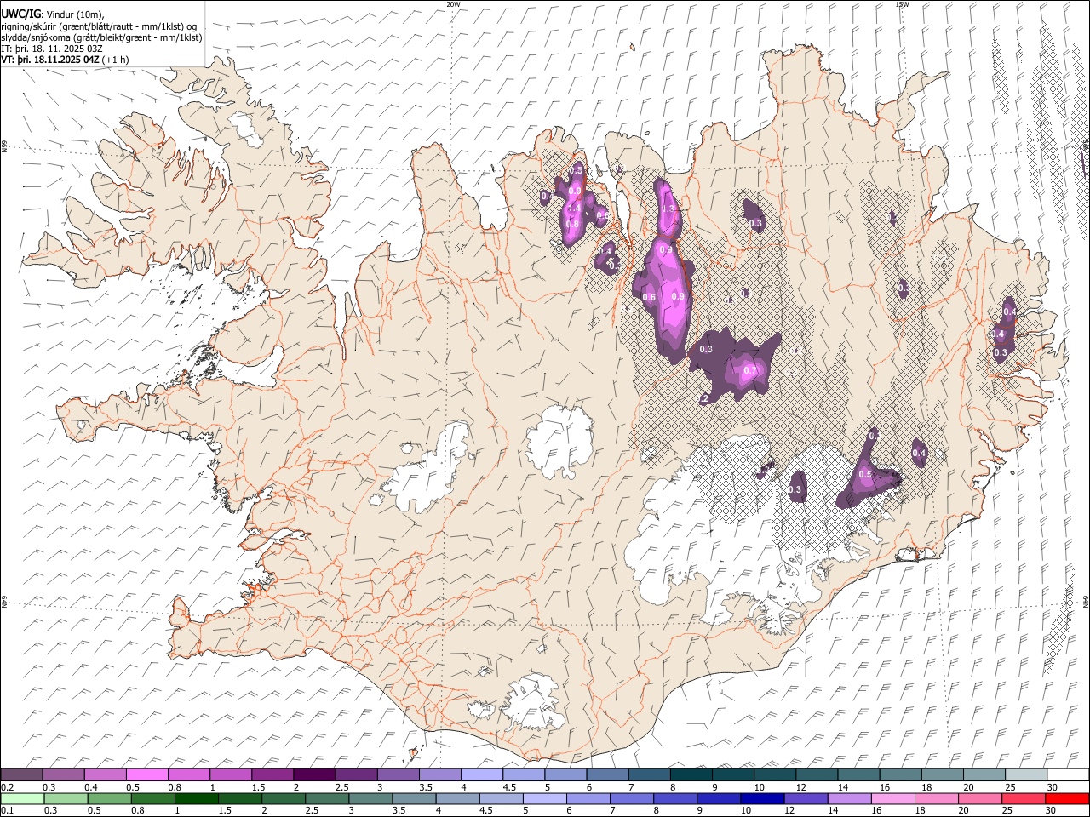Image resolution: width=1090 pixels, height=817 pixels.
Task: Click the 'slydda/snjókoma' legend description line
Action: pos(101,37)
